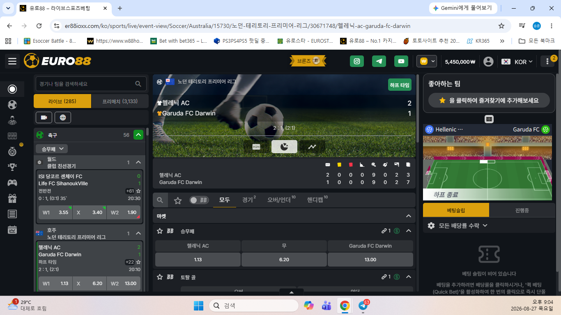Select the soccer ball sidebar icon
Viewport: 561px width, 315px height.
coord(12,105)
